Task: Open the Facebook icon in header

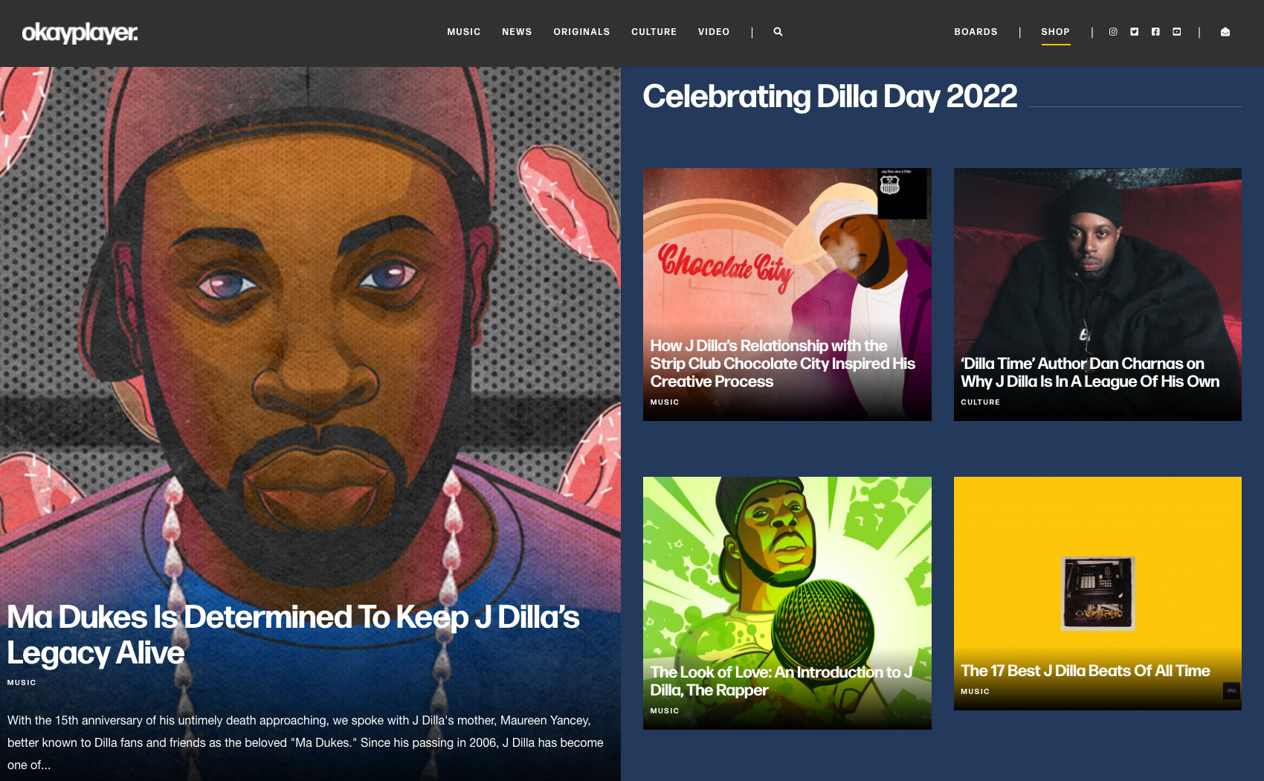Action: pos(1155,32)
